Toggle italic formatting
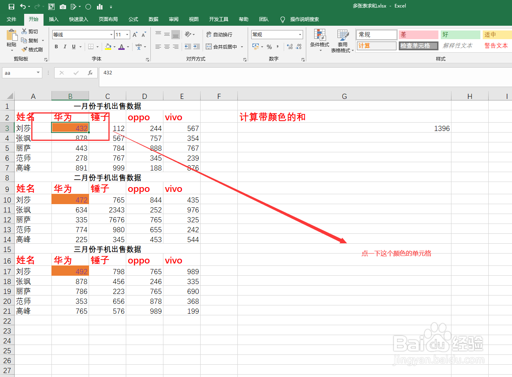Screen dimensions: 512x377 [64, 47]
